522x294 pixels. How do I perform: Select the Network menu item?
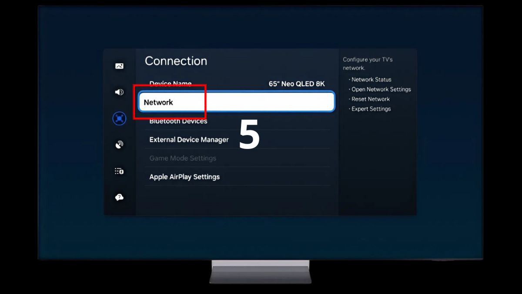[x=237, y=102]
